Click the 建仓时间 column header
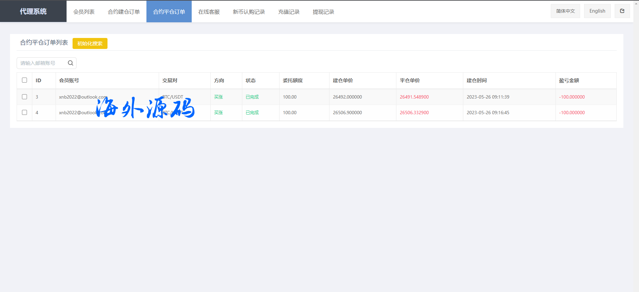The height and width of the screenshot is (292, 639). pos(477,81)
